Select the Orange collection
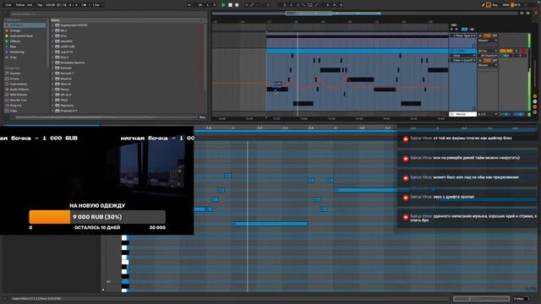Viewport: 541px width, 304px height. [15, 30]
